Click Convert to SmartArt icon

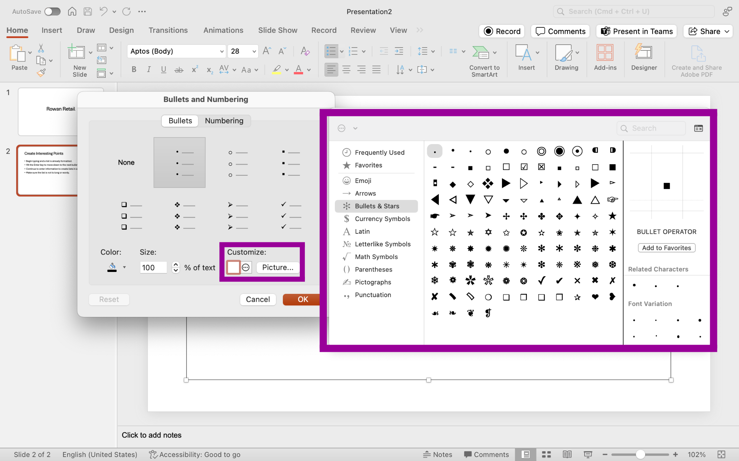point(481,52)
